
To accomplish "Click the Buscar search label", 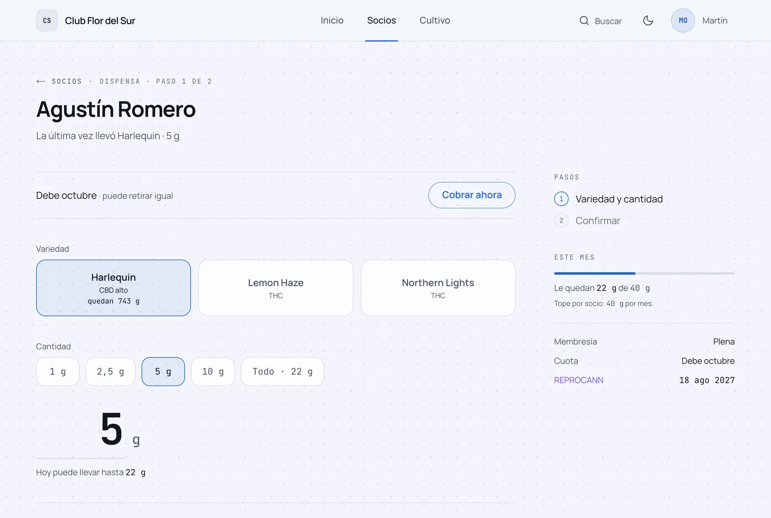I will coord(608,21).
